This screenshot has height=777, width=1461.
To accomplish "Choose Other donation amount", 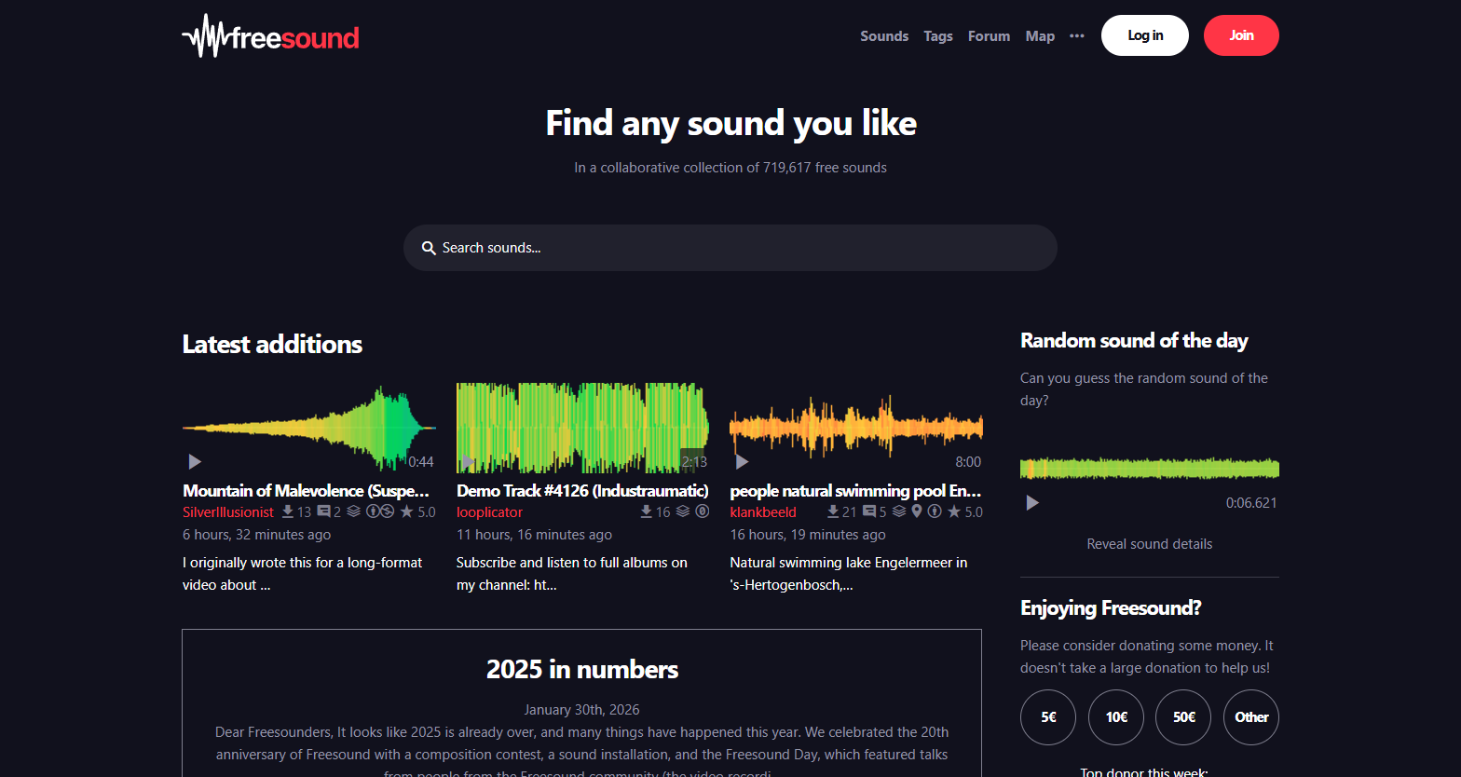I will coord(1251,717).
